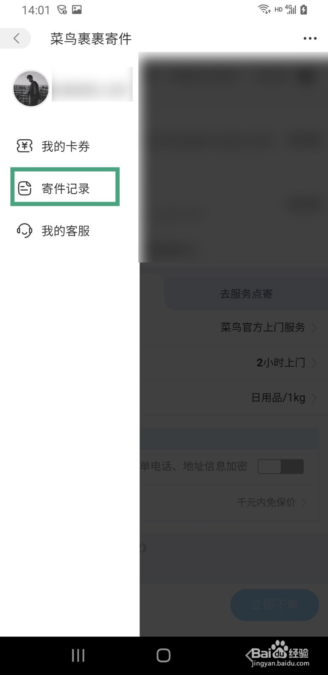Tap the coupon icon beside 我的卡券
Screen dimensions: 328x675
pos(24,146)
